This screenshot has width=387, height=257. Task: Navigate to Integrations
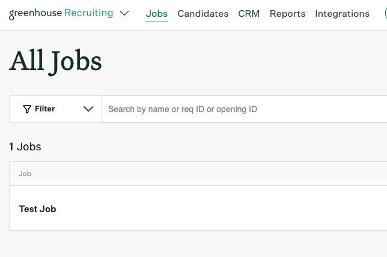tap(343, 14)
